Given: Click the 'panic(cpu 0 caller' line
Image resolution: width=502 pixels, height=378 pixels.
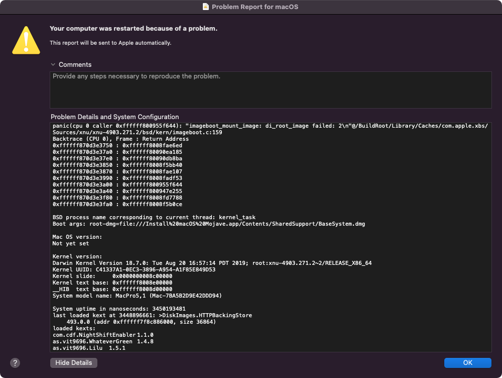Looking at the screenshot, I should coord(270,126).
